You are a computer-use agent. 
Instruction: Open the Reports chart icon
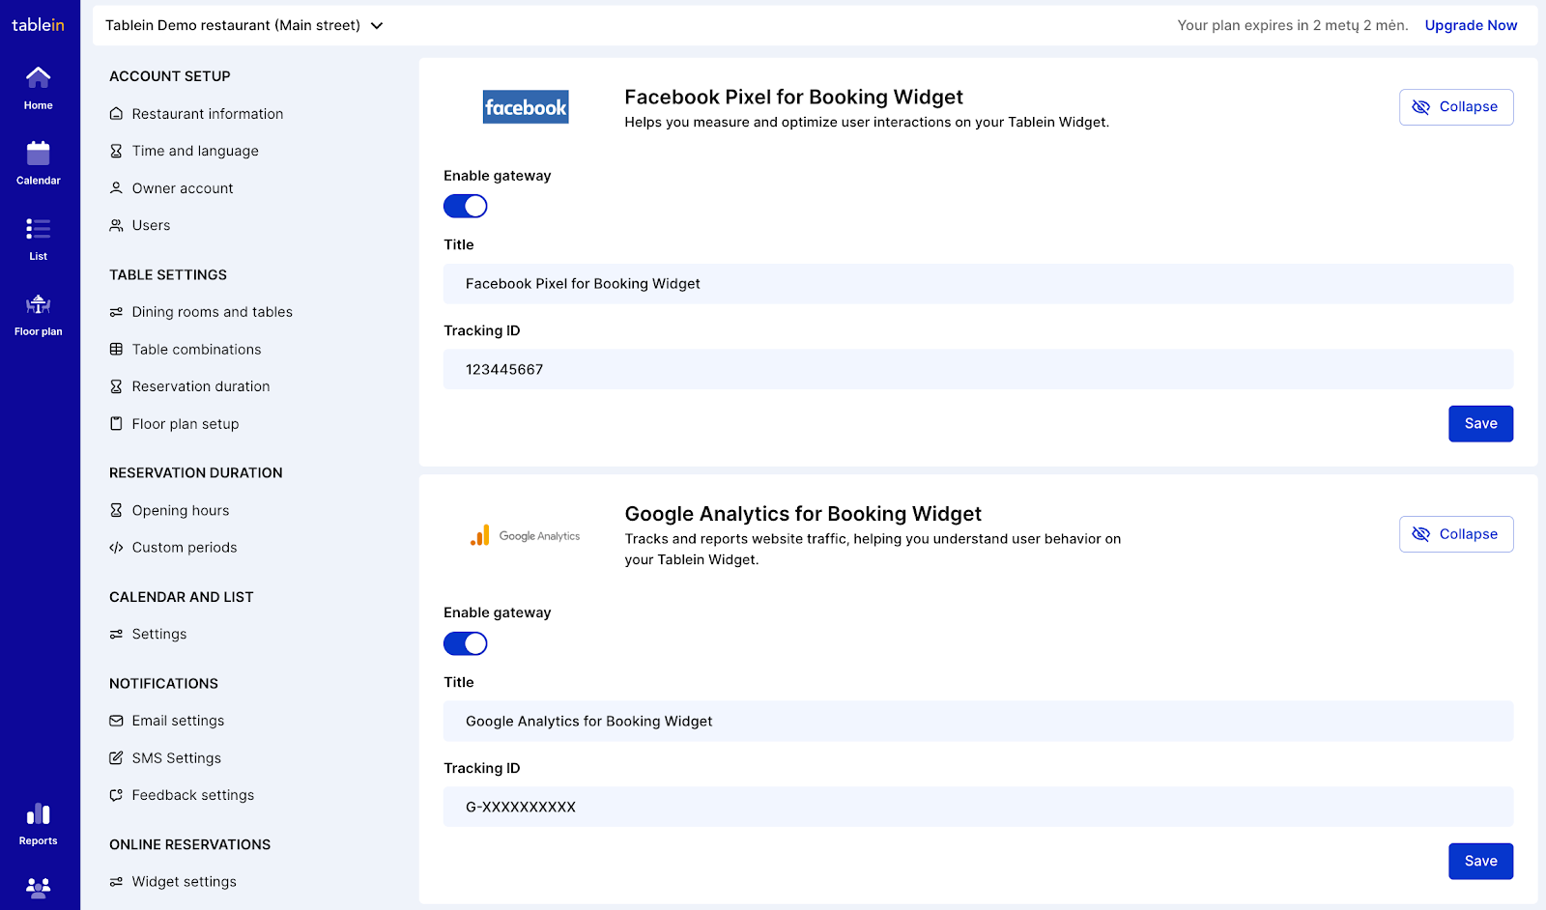coord(39,814)
